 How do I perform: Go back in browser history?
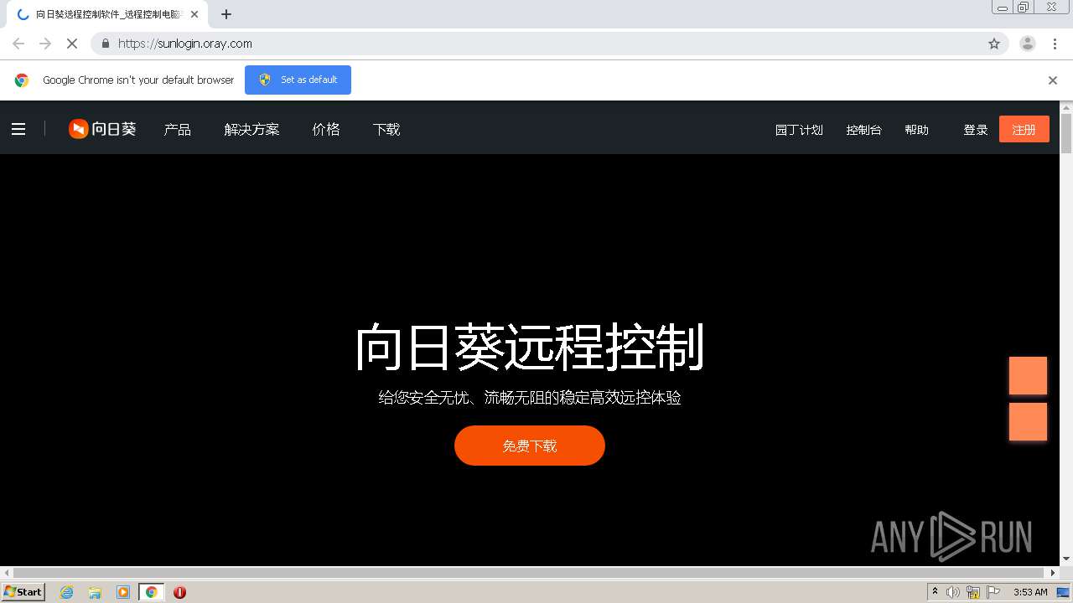coord(18,44)
